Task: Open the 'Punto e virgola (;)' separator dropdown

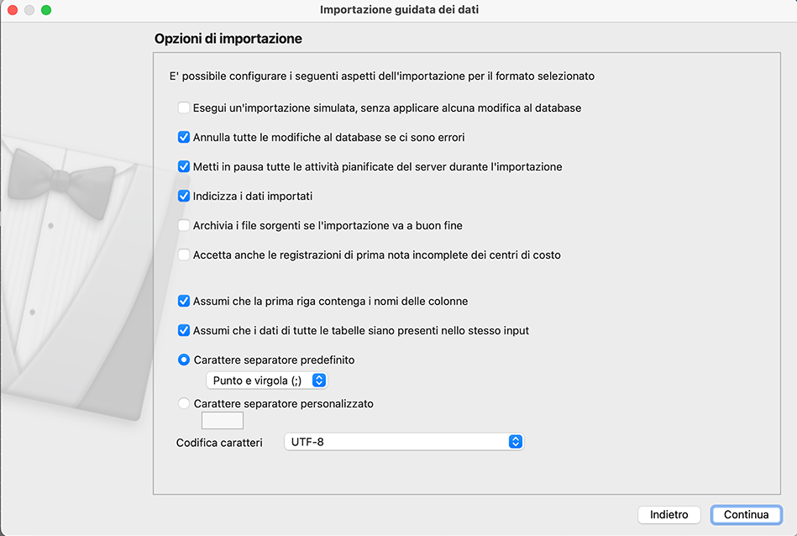Action: click(266, 381)
